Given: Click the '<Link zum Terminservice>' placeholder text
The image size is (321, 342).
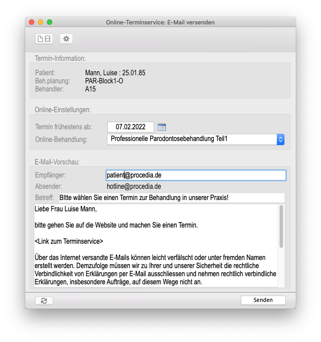Looking at the screenshot, I should pyautogui.click(x=69, y=241).
